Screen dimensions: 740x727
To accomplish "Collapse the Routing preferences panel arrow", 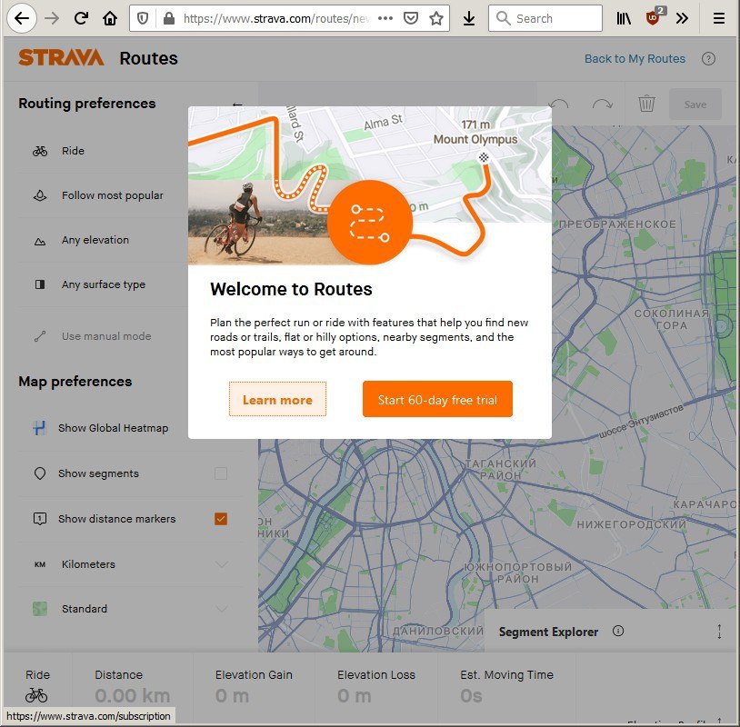I will pos(237,105).
